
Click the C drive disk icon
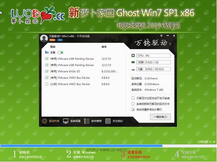(133, 69)
